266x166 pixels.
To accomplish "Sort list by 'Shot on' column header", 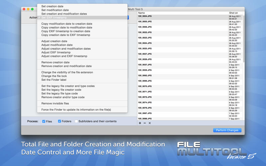I will click(234, 13).
